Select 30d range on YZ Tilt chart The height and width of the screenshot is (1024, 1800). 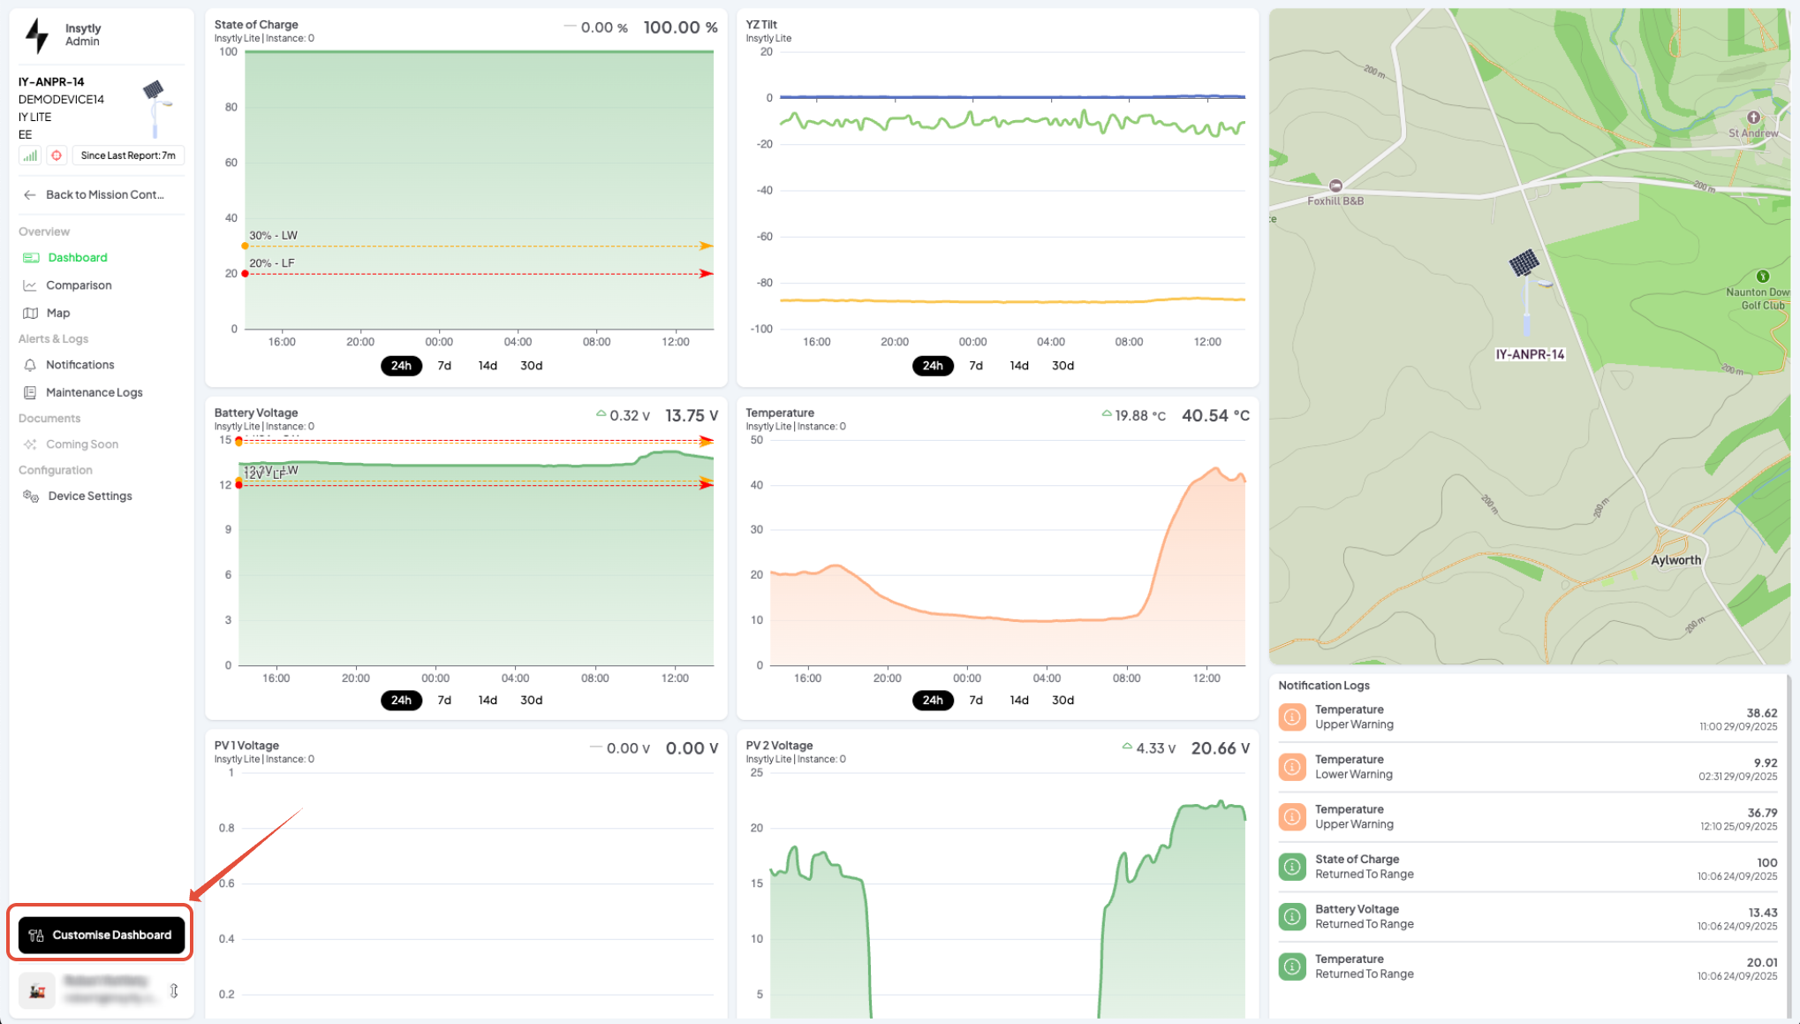[x=1063, y=366]
